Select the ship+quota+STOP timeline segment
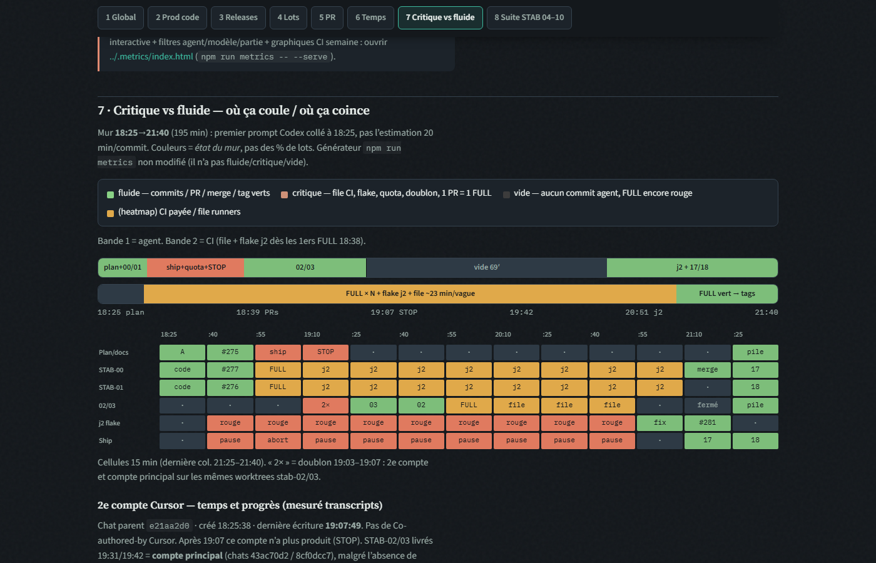The height and width of the screenshot is (563, 876). point(196,268)
